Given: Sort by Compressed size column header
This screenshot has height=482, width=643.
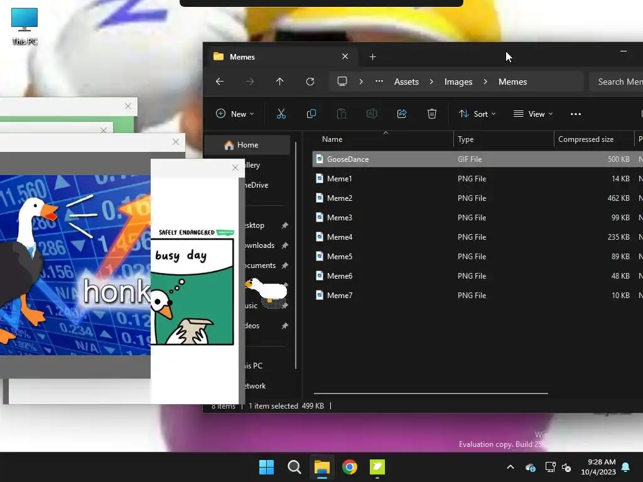Looking at the screenshot, I should 594,139.
